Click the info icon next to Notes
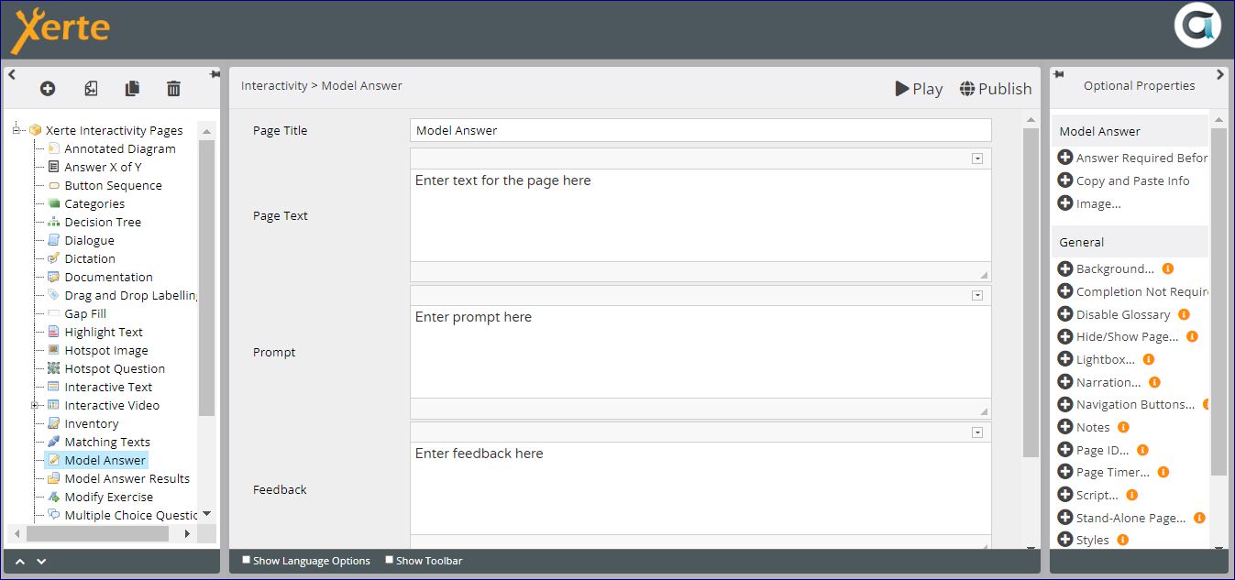 click(1123, 427)
